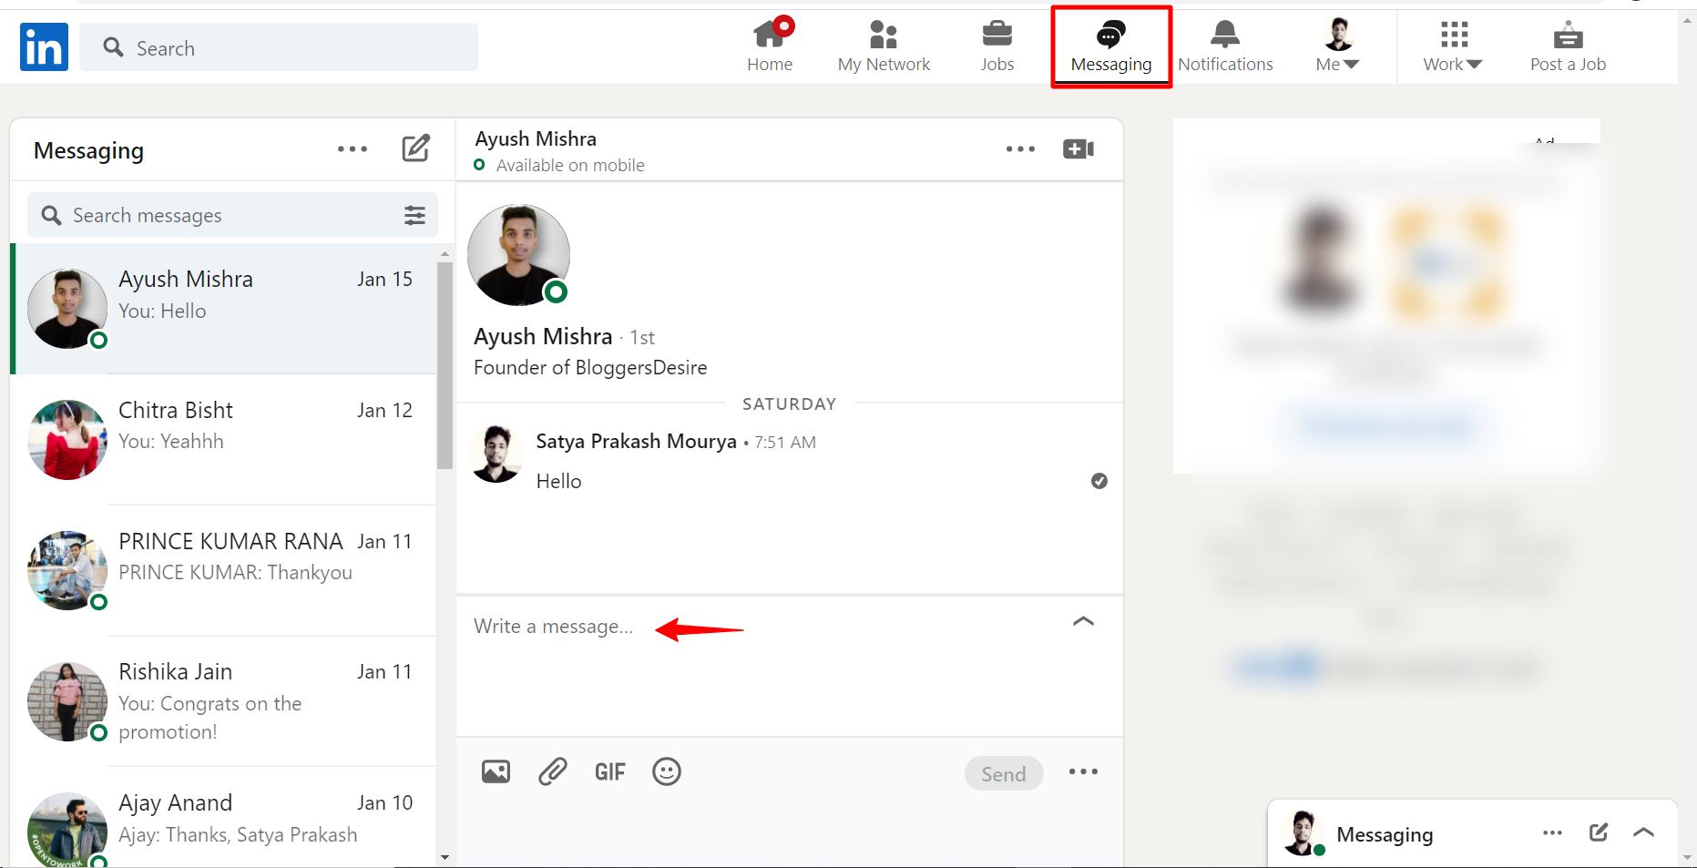Open the GIF picker
This screenshot has height=868, width=1697.
point(609,772)
